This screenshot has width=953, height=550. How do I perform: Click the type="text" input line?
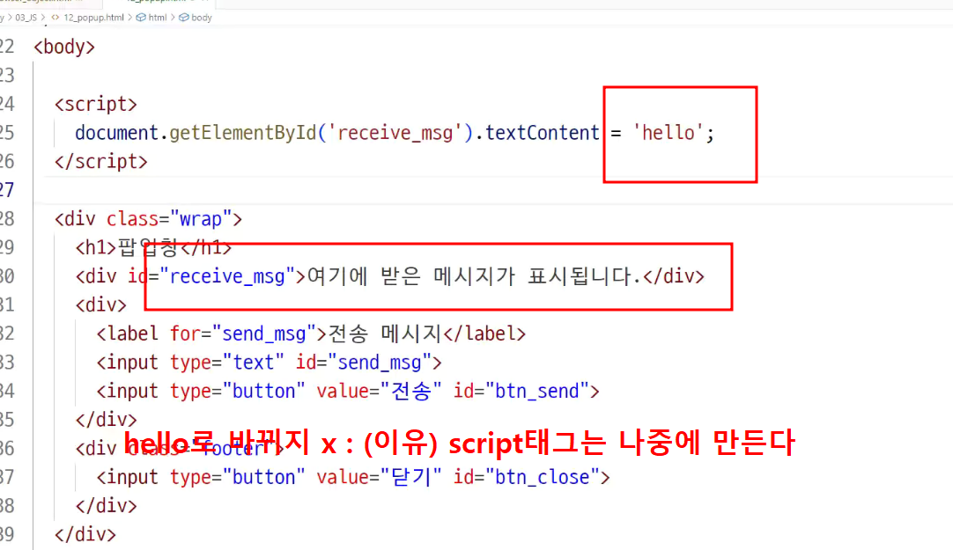pyautogui.click(x=270, y=363)
